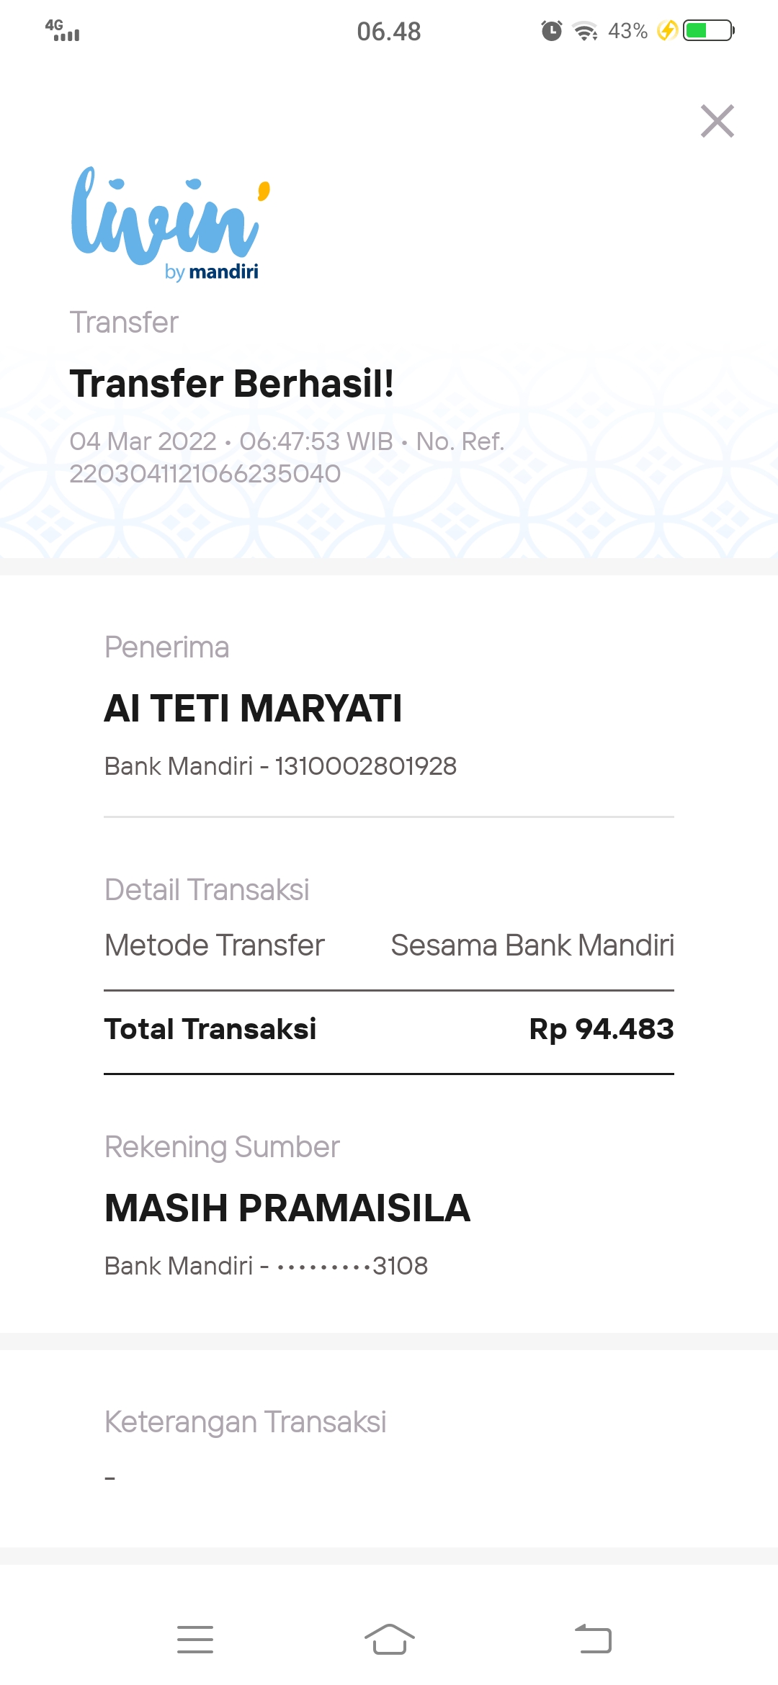Tap recipient account number 1310002801928
This screenshot has height=1685, width=778.
click(366, 766)
